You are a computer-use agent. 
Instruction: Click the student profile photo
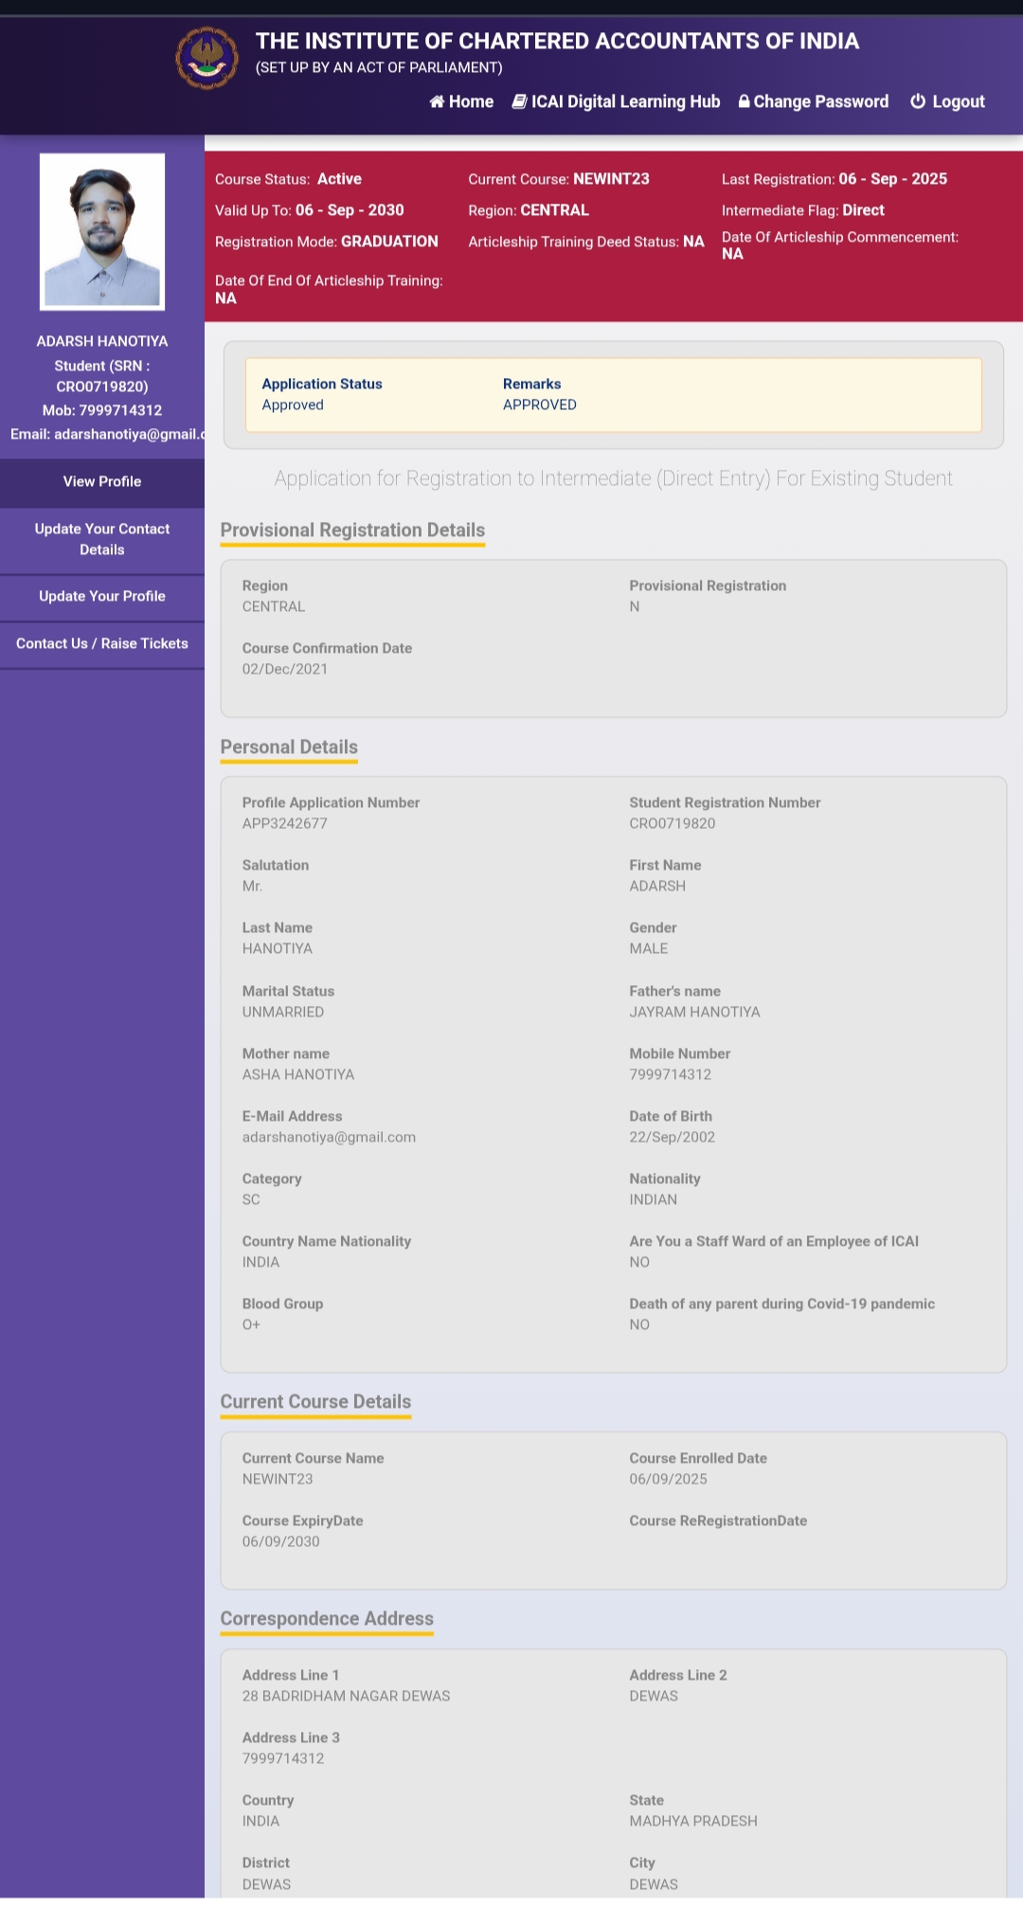[102, 232]
